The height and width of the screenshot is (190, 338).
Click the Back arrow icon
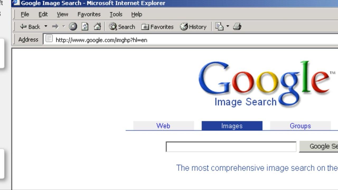(23, 26)
